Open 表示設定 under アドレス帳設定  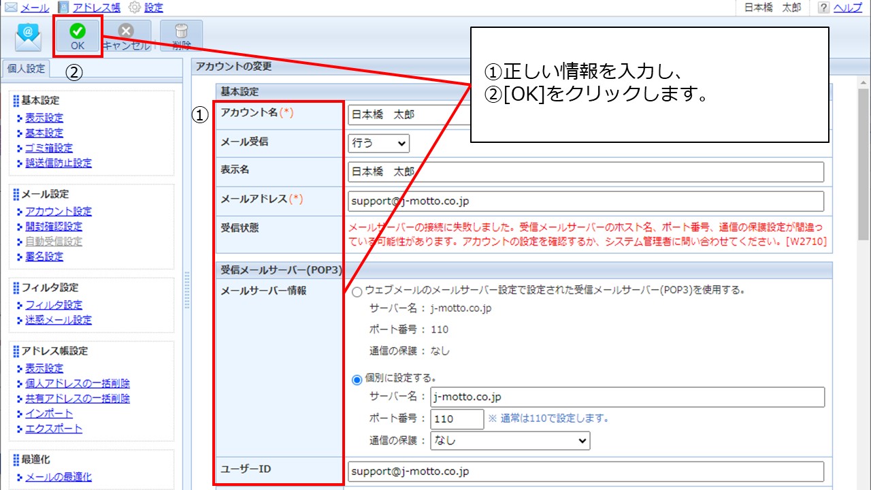tap(44, 368)
